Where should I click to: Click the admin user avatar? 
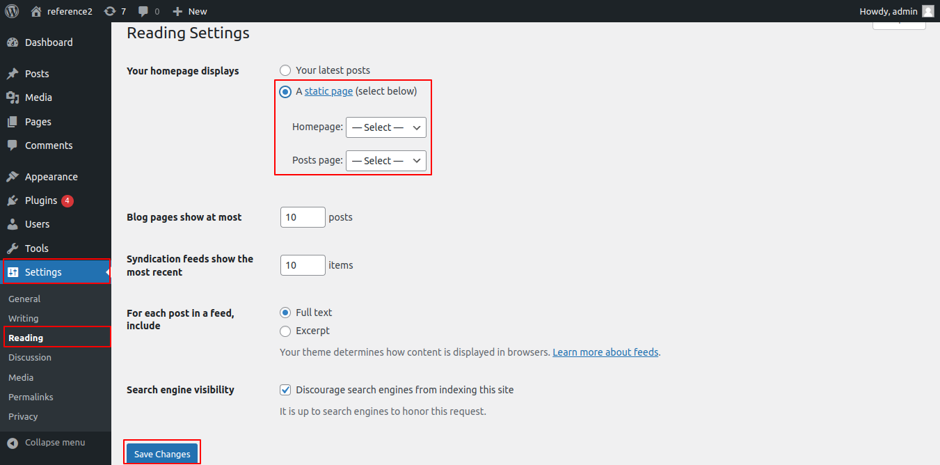click(927, 11)
